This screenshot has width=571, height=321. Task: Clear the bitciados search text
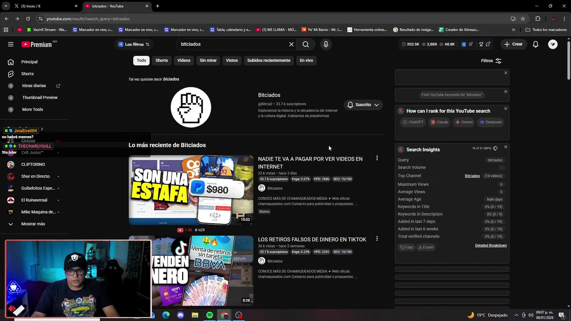(x=291, y=44)
